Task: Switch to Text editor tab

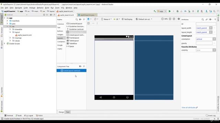Action: [x=68, y=112]
